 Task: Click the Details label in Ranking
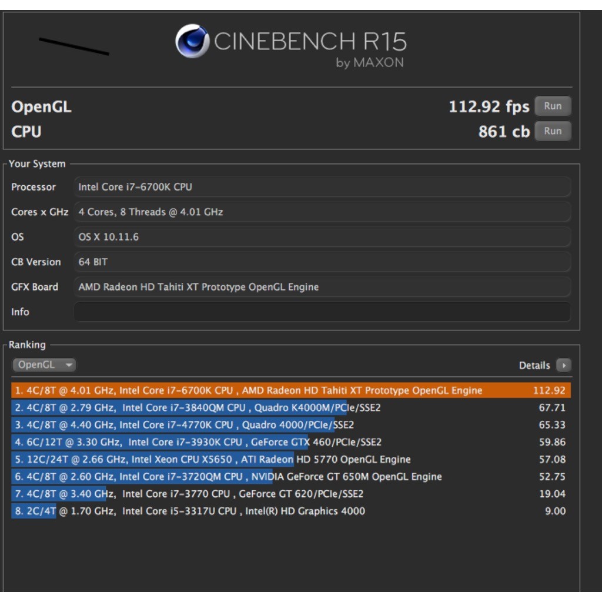534,365
